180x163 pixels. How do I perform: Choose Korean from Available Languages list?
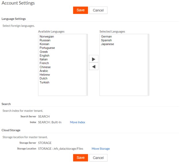click(44, 44)
